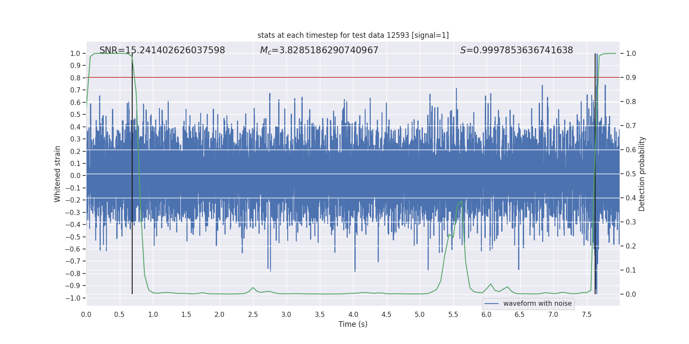Click the green curve peak near 5.6 seconds
689x344 pixels.
click(461, 201)
